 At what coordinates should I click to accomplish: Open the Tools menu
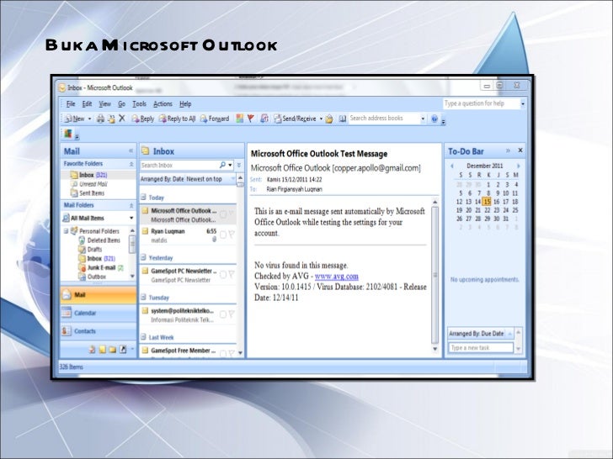coord(139,104)
